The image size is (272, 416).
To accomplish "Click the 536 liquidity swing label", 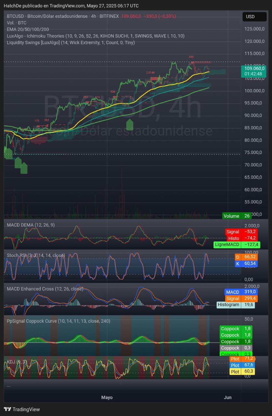I will point(113,92).
